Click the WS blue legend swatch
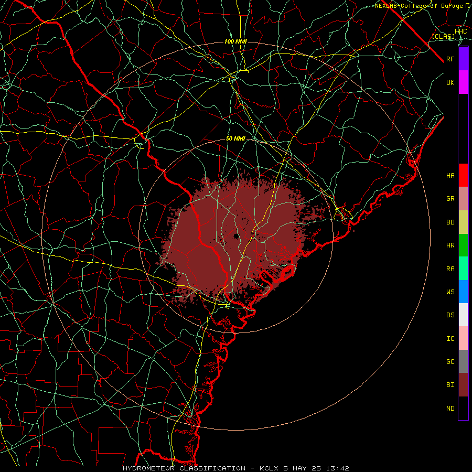472x472 pixels. pos(463,292)
